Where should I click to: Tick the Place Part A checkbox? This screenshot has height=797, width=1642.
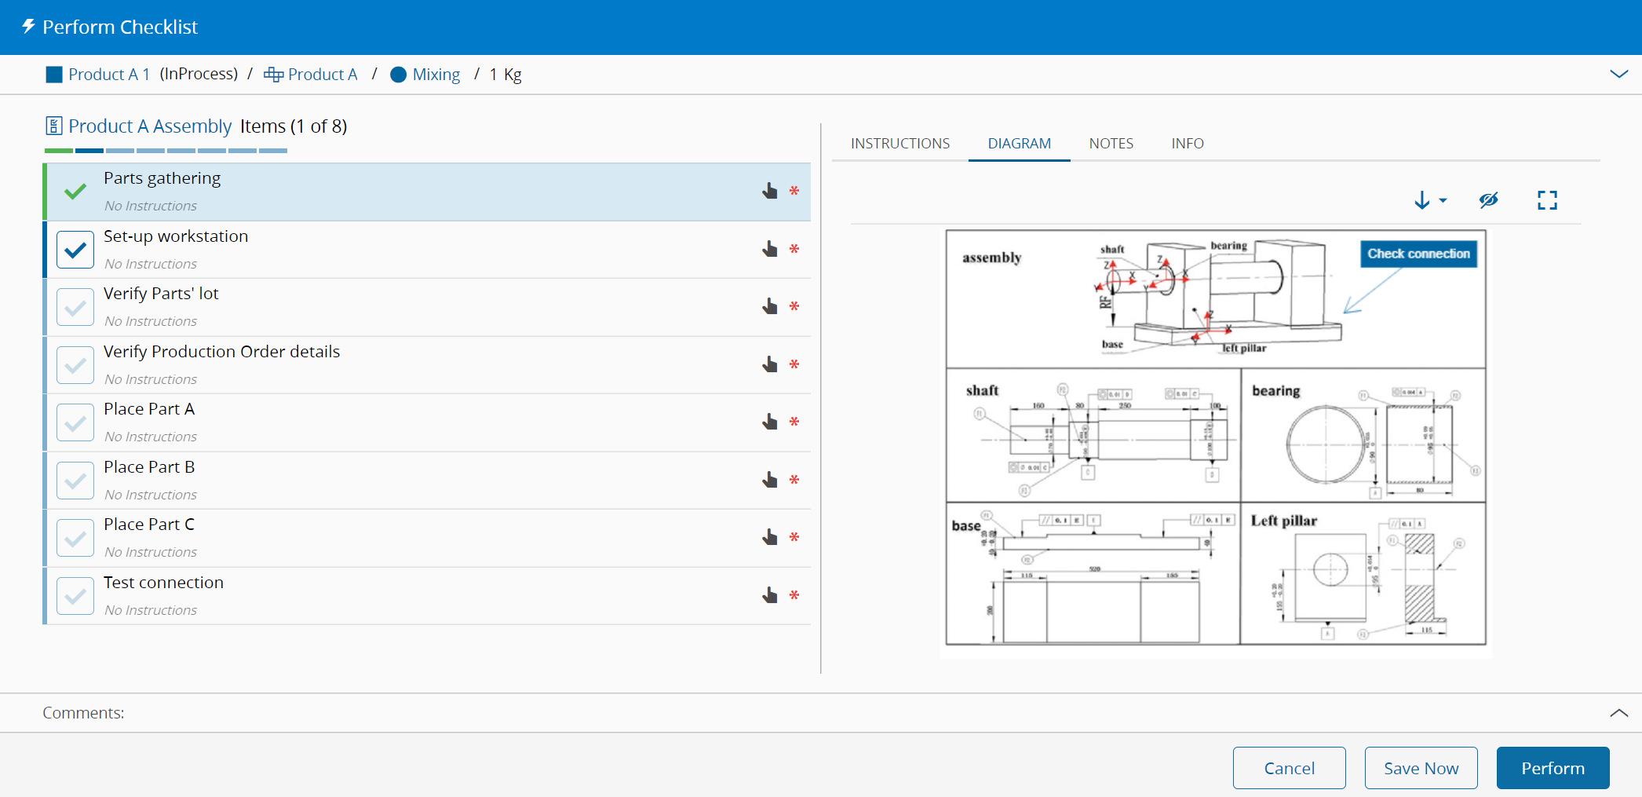click(75, 422)
